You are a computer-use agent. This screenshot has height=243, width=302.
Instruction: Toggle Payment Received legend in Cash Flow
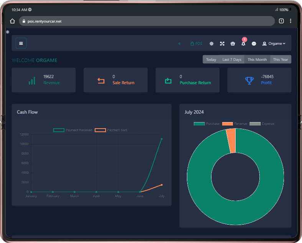73,130
